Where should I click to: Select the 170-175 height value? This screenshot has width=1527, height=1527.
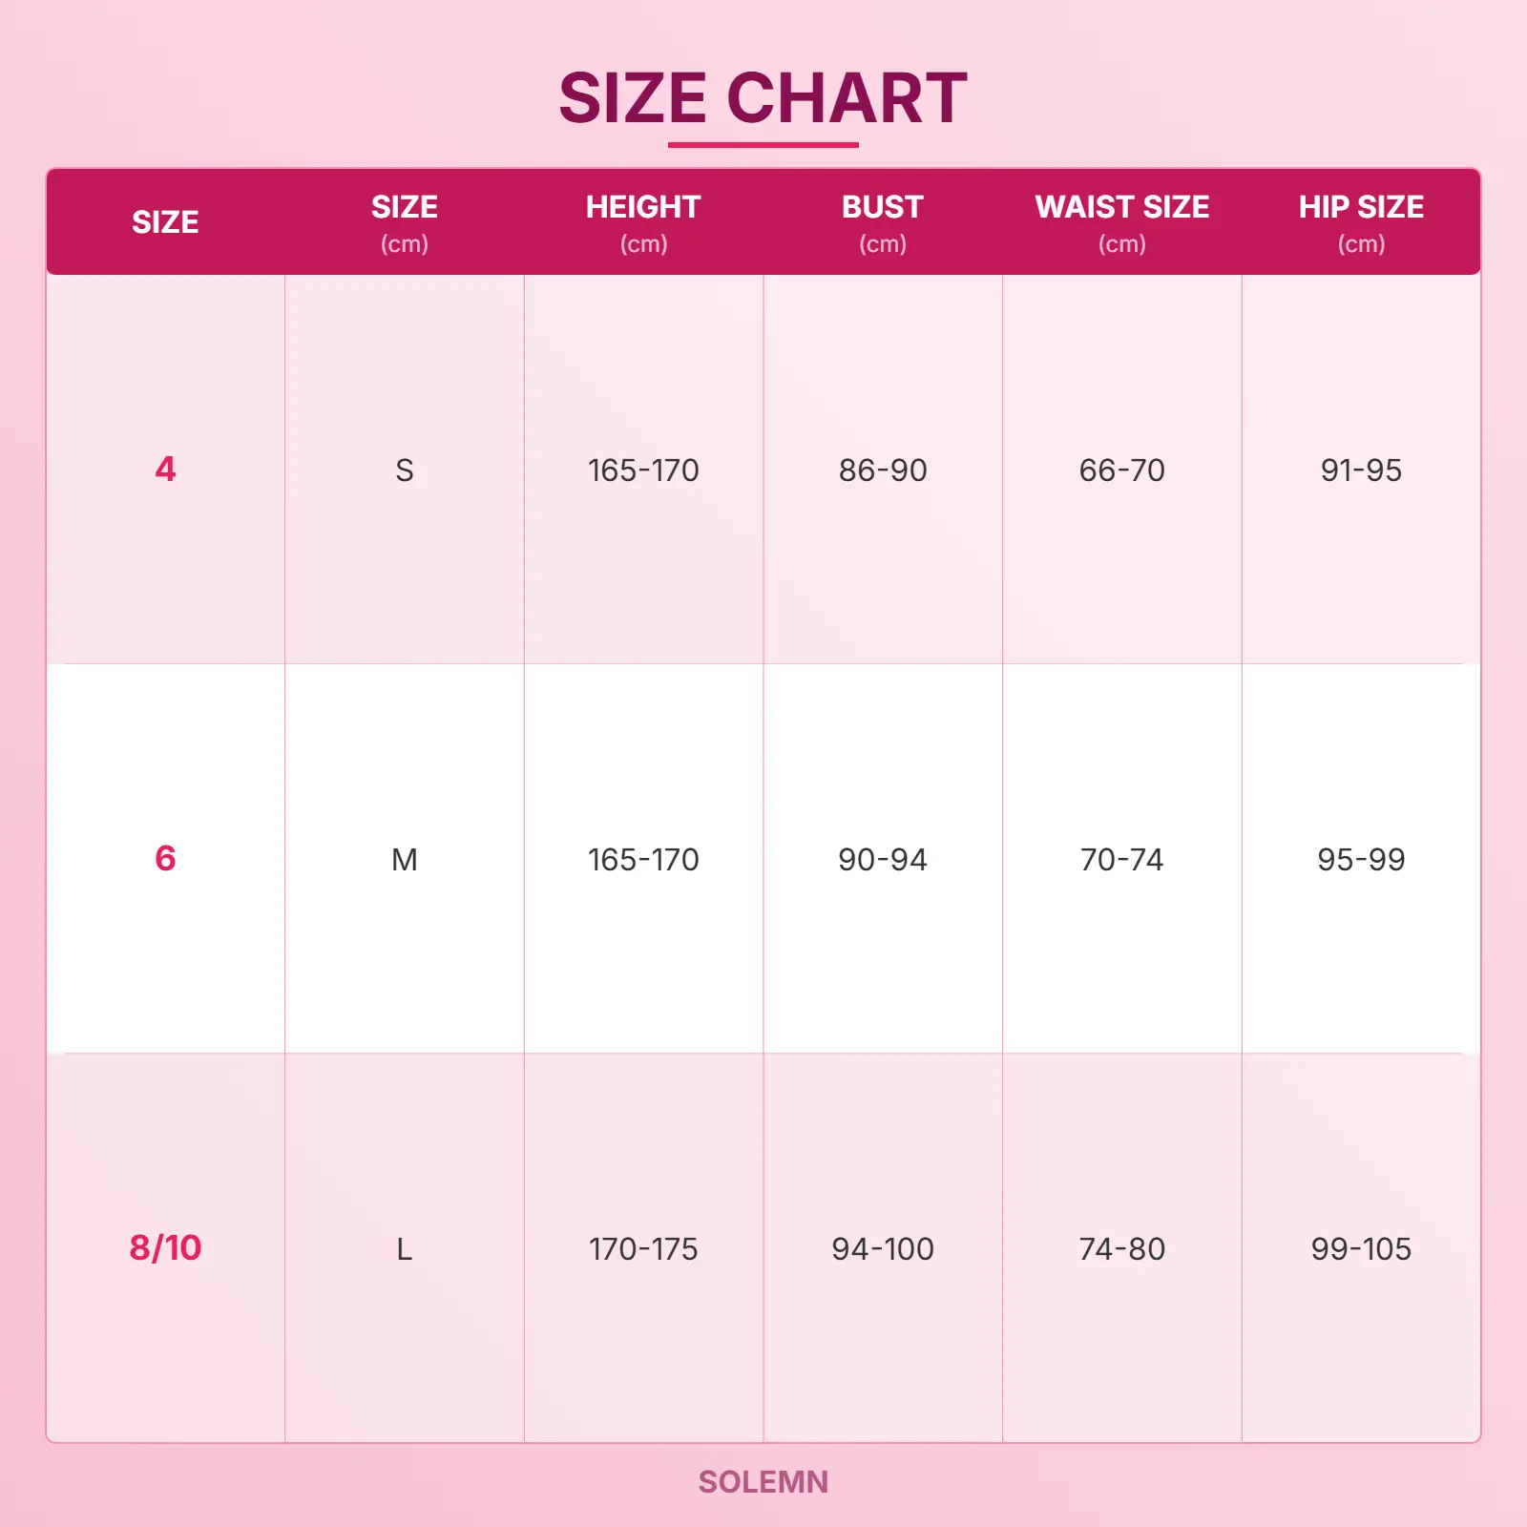643,1248
